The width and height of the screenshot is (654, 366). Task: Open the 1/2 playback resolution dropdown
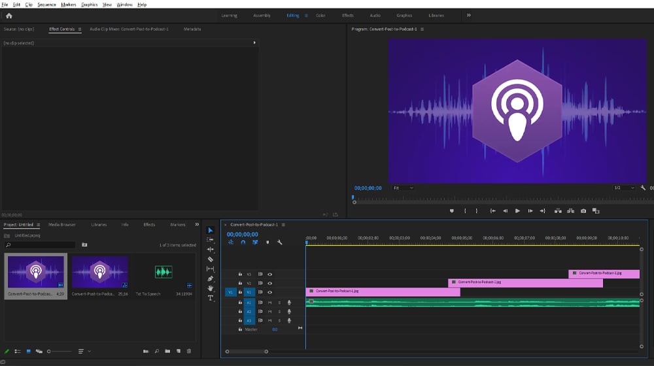(624, 188)
